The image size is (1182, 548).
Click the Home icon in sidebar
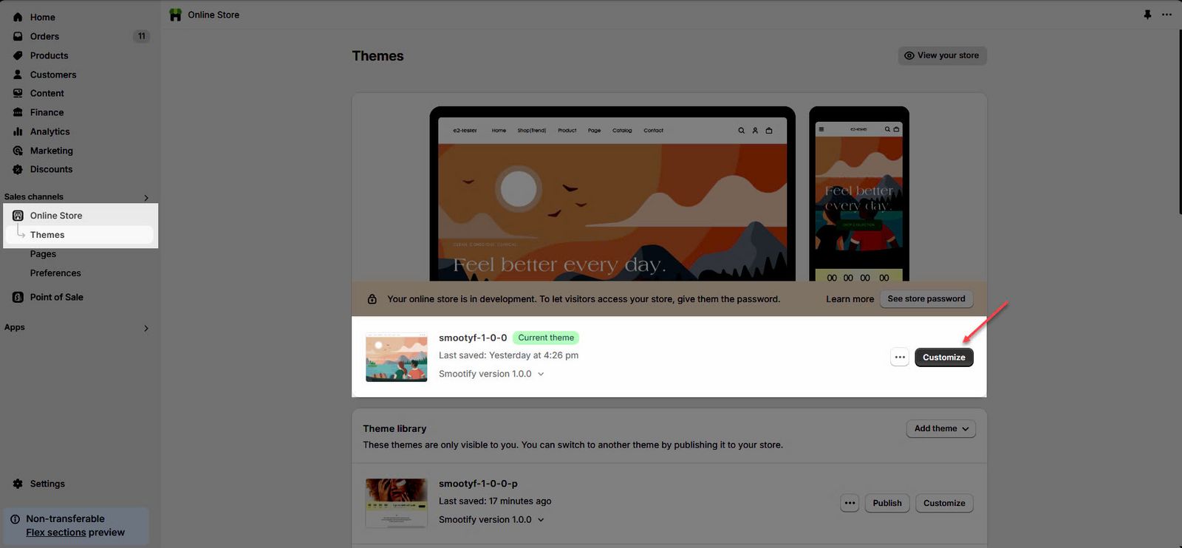[18, 17]
